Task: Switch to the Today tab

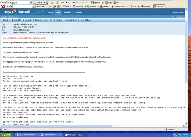Action: coord(50,12)
